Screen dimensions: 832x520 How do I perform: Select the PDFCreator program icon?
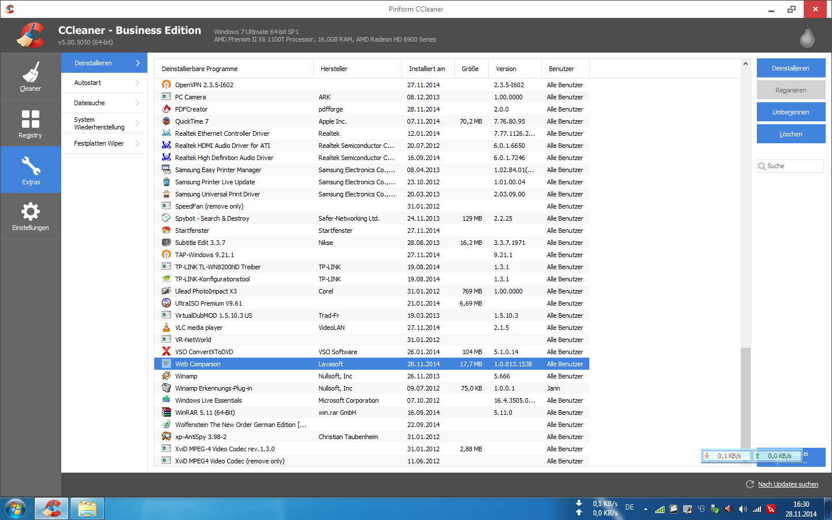point(166,109)
